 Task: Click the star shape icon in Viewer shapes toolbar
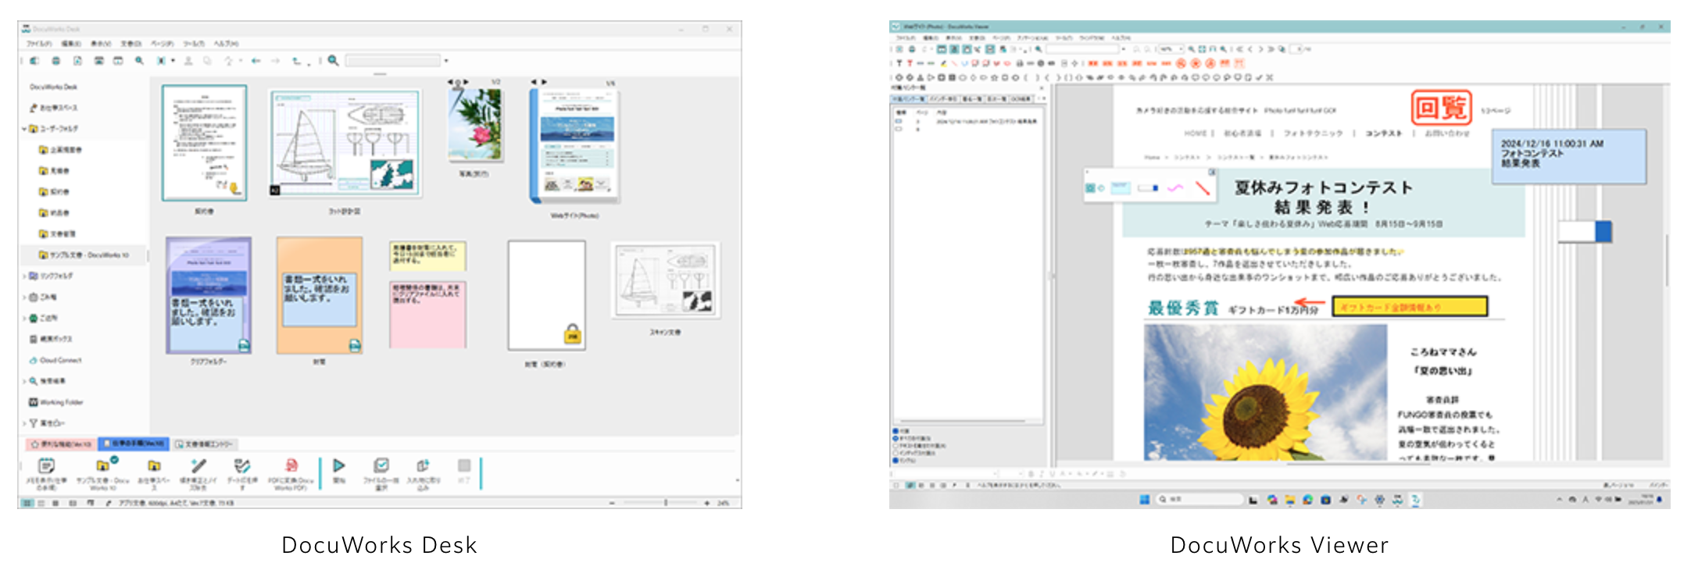coord(995,77)
